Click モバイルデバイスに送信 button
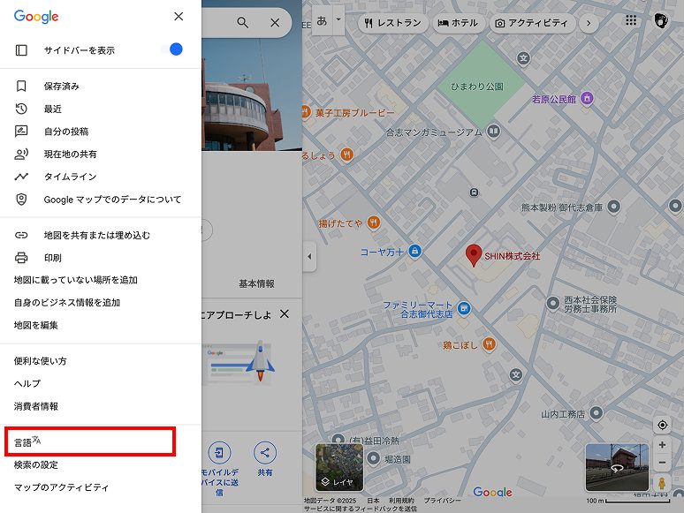The height and width of the screenshot is (513, 684). pos(219,469)
